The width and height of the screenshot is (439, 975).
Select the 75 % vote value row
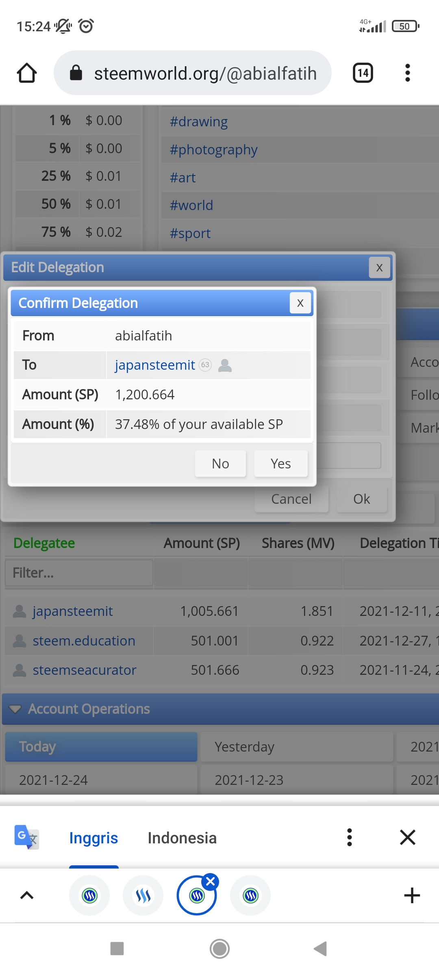(78, 232)
